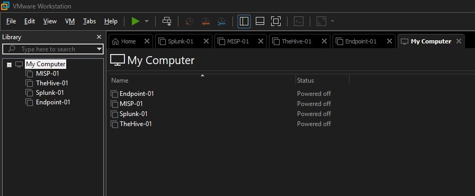Screen dimensions: 475x196
Task: Click the Powered off status of Splunk-01
Action: [314, 114]
